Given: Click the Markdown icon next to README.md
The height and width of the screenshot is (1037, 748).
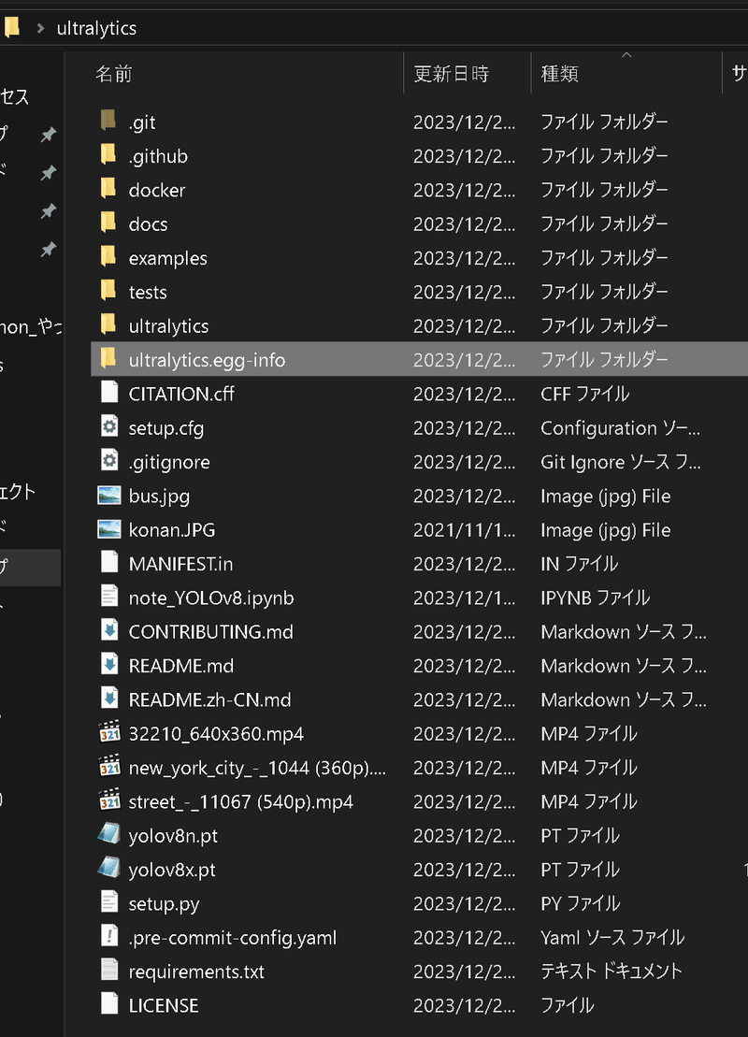Looking at the screenshot, I should pyautogui.click(x=108, y=665).
